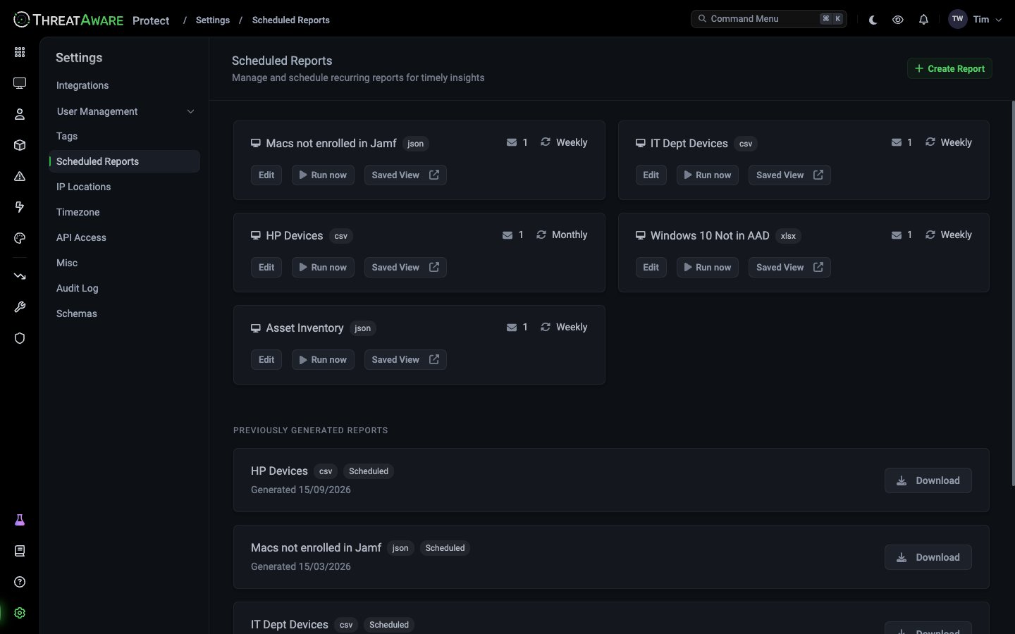
Task: Download the HP Devices generated report
Action: pyautogui.click(x=928, y=480)
